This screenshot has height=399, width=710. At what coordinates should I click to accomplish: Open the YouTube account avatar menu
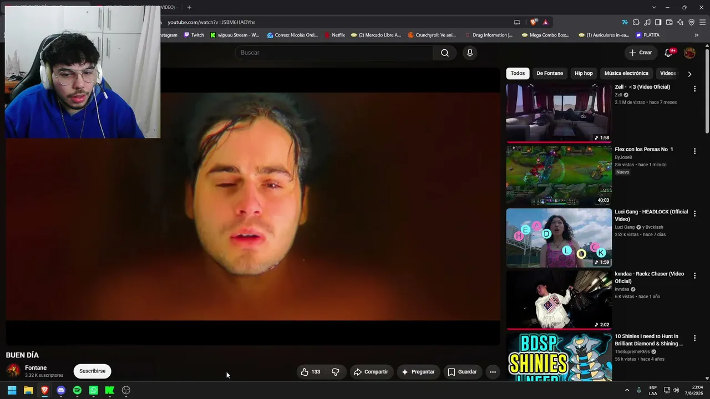(x=689, y=53)
